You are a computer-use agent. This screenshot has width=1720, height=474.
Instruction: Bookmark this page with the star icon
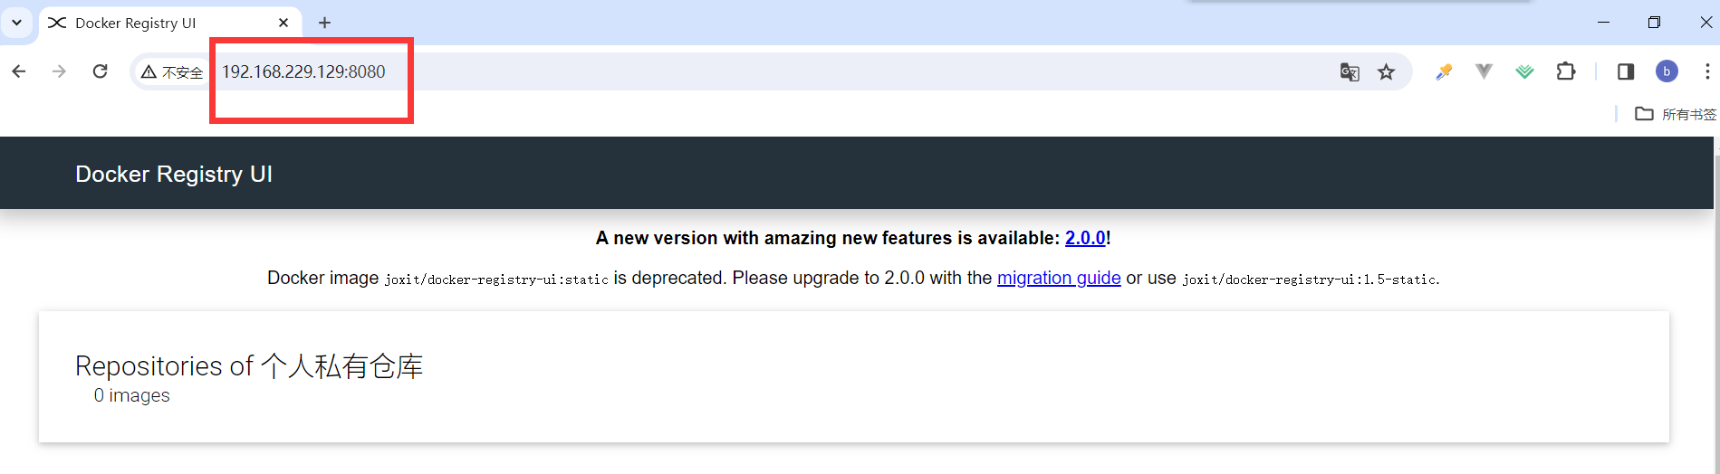pos(1387,72)
